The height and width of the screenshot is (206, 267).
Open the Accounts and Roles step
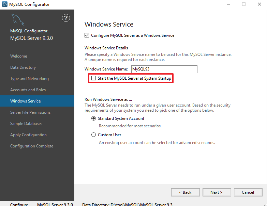[x=28, y=90]
